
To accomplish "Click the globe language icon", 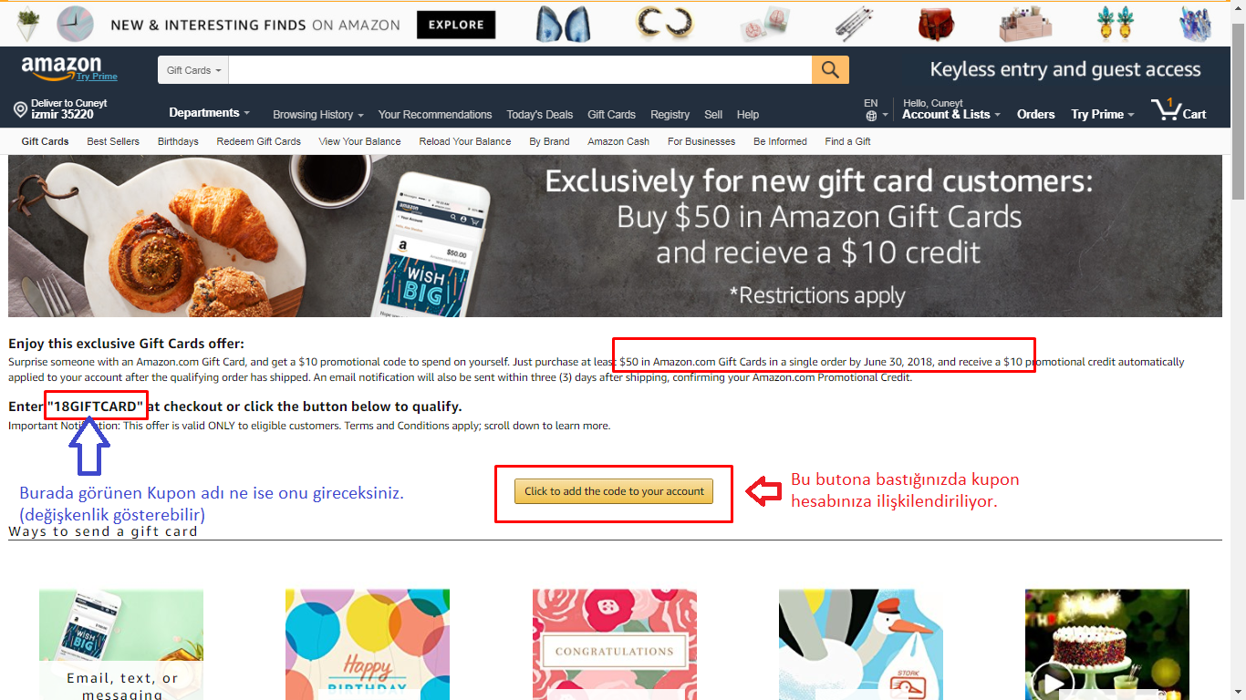I will pos(871,116).
